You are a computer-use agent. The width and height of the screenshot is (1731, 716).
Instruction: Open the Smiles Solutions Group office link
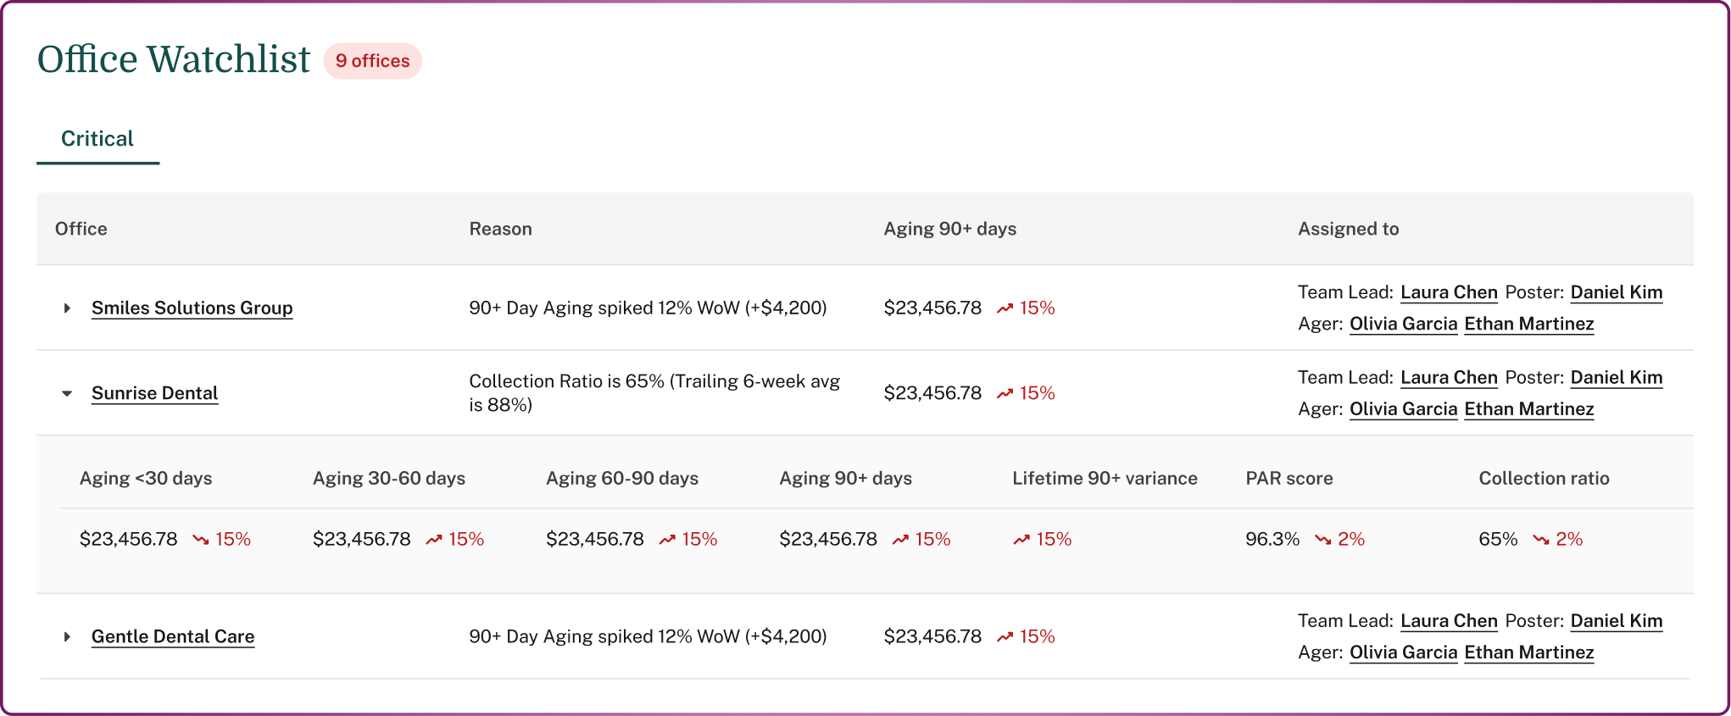(192, 308)
